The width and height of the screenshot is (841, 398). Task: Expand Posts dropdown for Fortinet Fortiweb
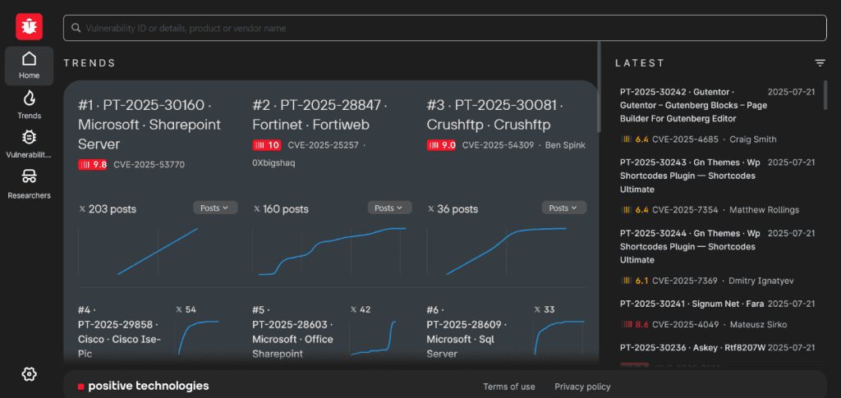[x=389, y=208]
